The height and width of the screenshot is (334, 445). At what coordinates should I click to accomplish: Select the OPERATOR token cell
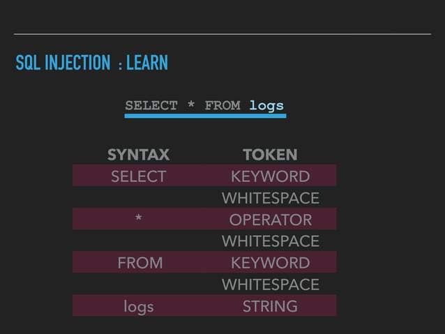coord(270,220)
